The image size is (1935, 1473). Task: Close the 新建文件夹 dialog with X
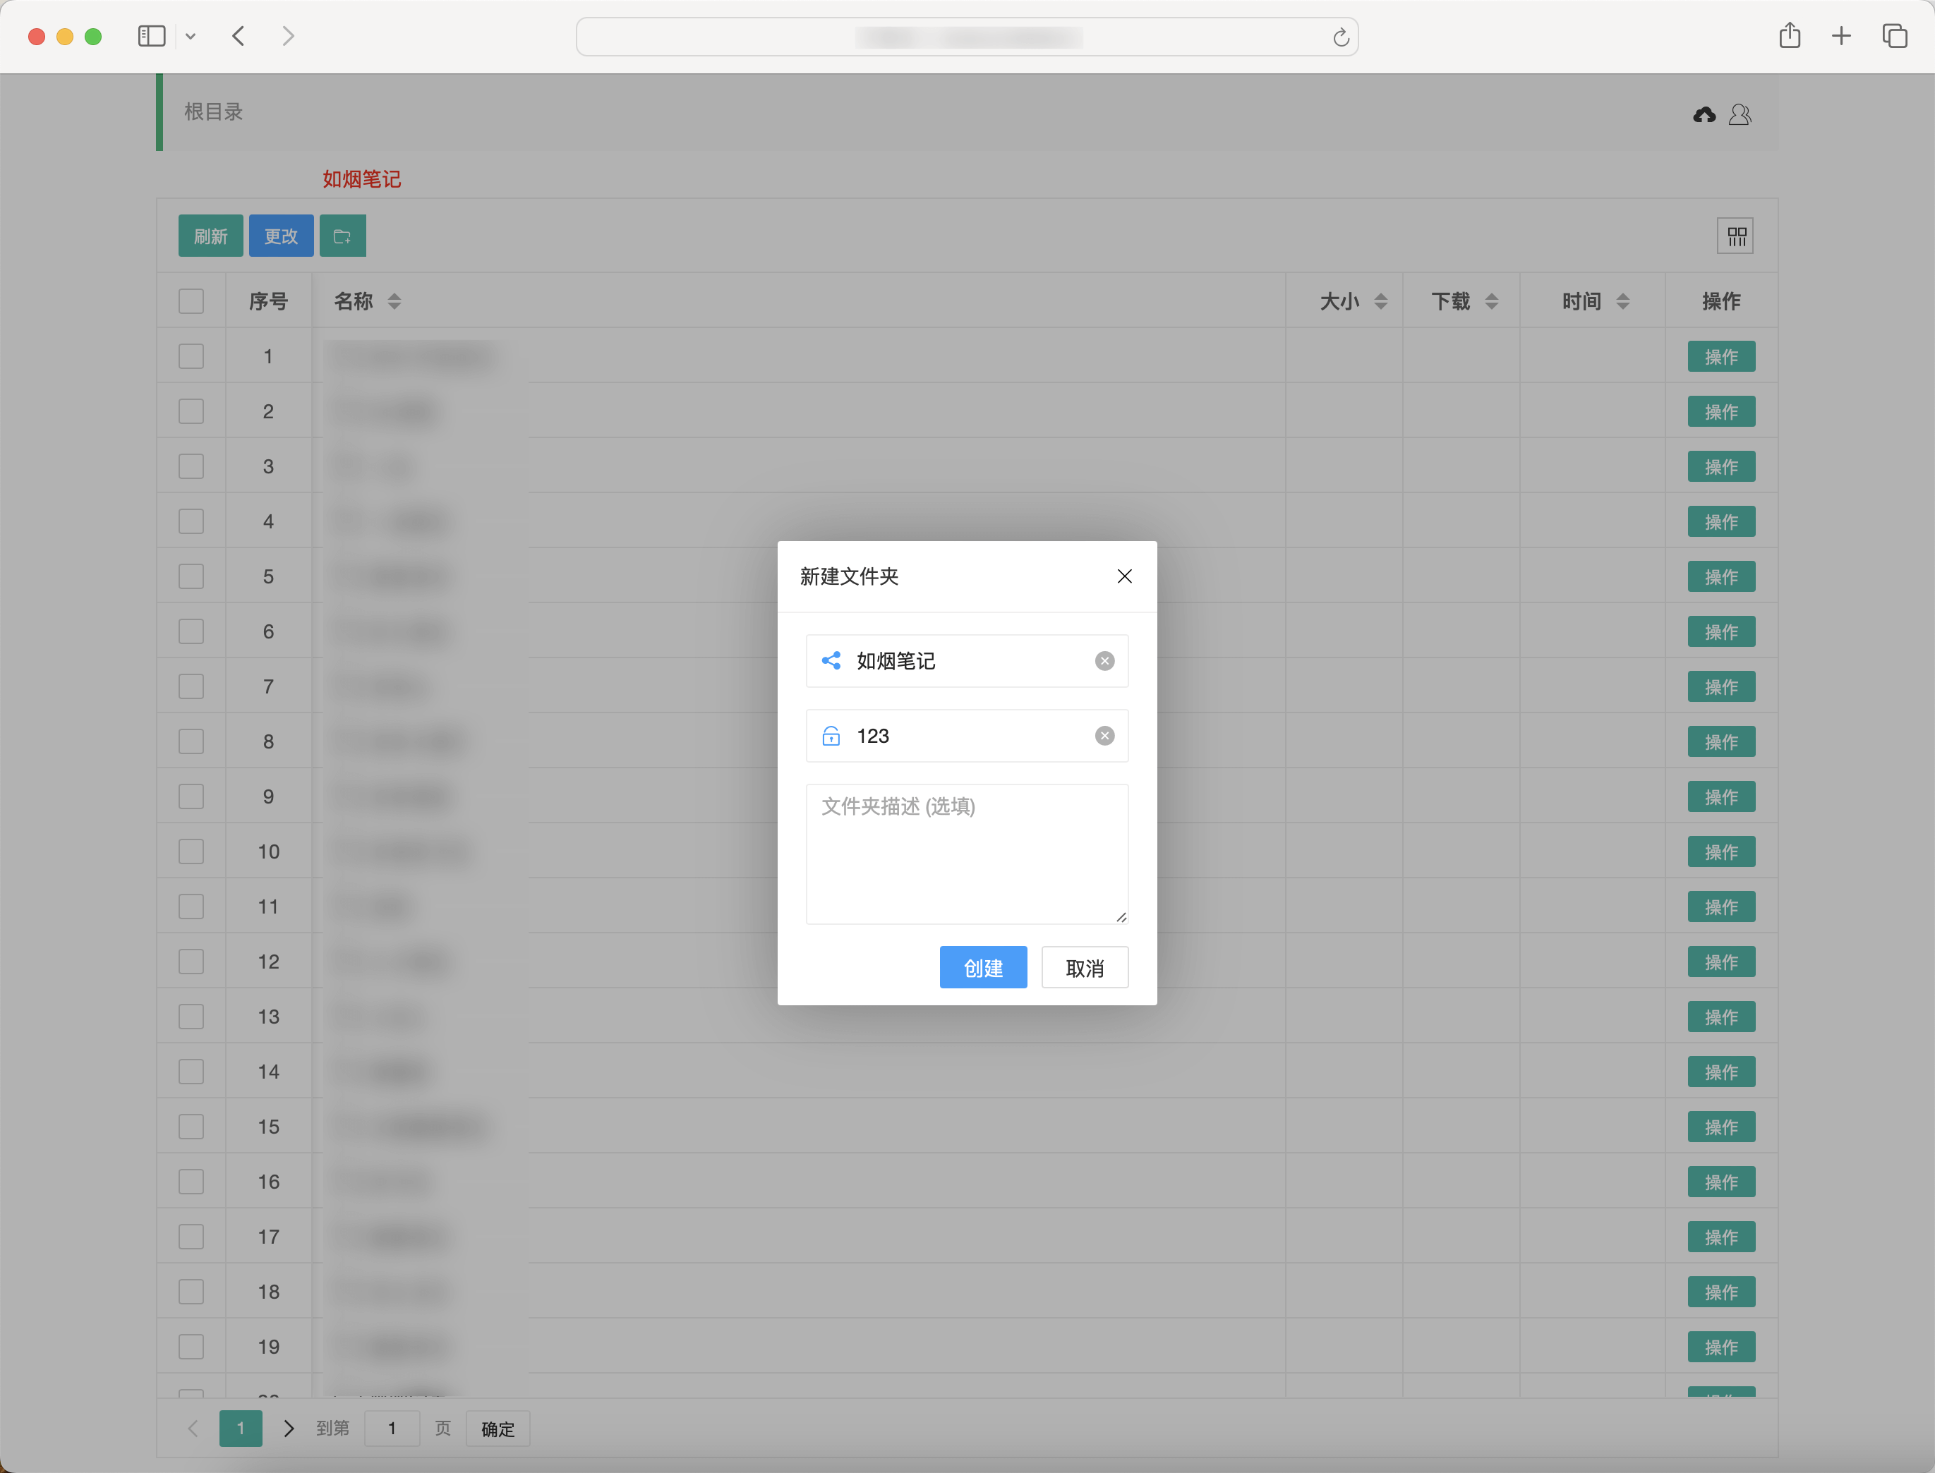(1123, 576)
